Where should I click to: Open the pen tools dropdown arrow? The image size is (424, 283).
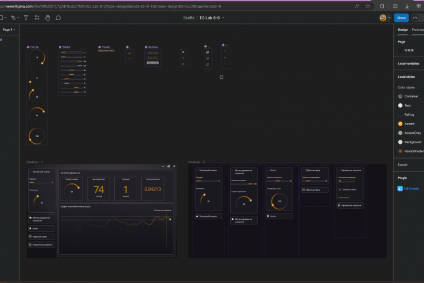point(18,18)
